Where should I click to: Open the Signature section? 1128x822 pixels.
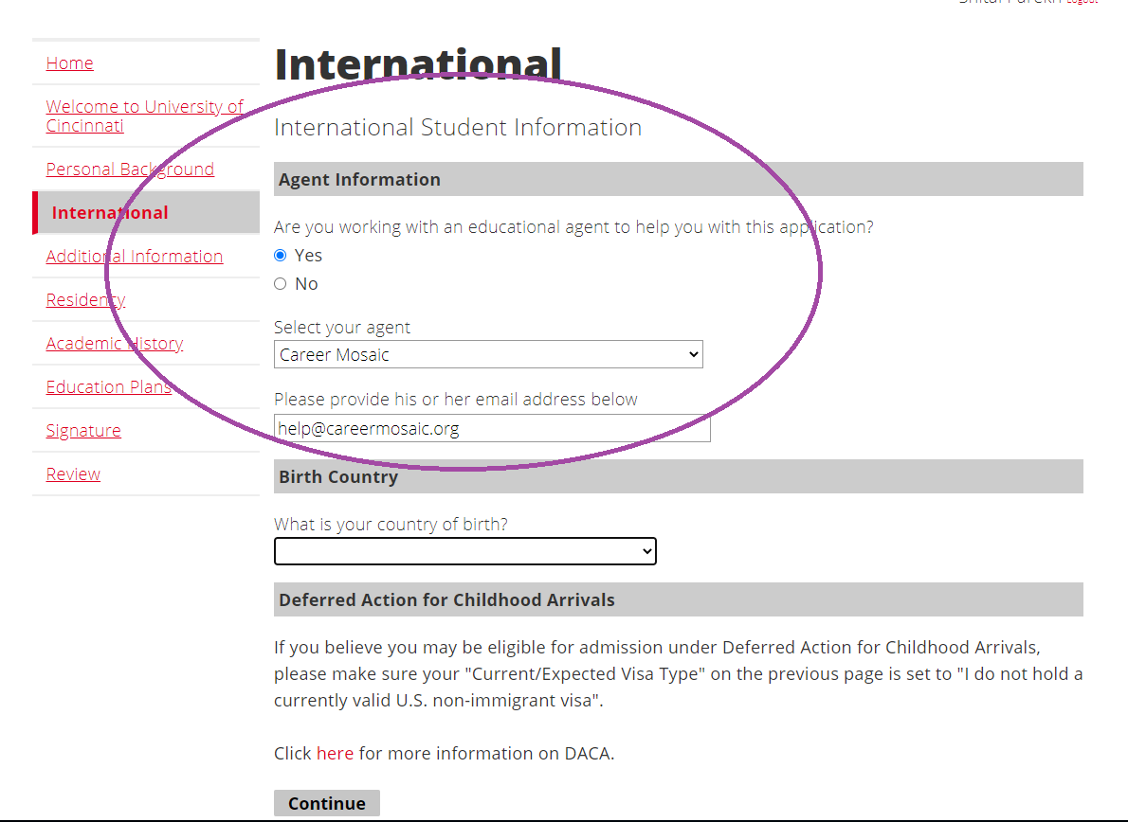(x=83, y=430)
